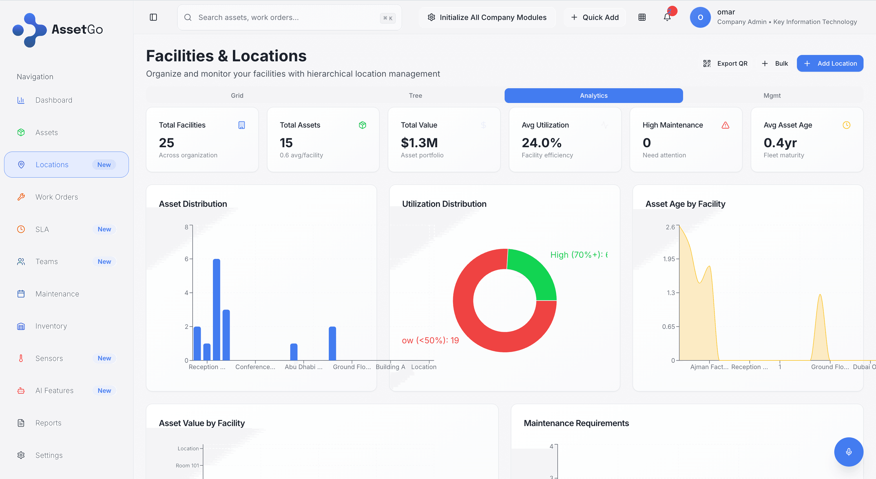Toggle the sidebar panel icon
Viewport: 876px width, 479px height.
pos(153,17)
